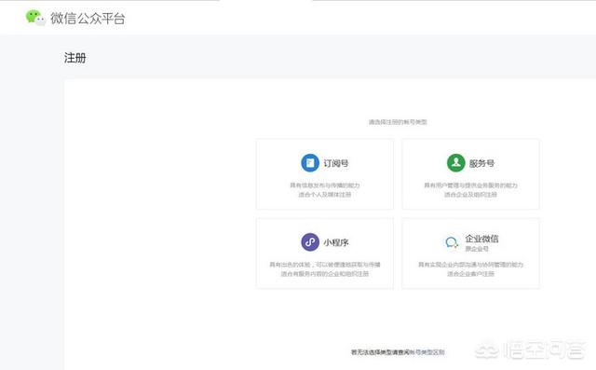The image size is (596, 370).
Task: Select the 企业微信 account type label
Action: point(482,239)
